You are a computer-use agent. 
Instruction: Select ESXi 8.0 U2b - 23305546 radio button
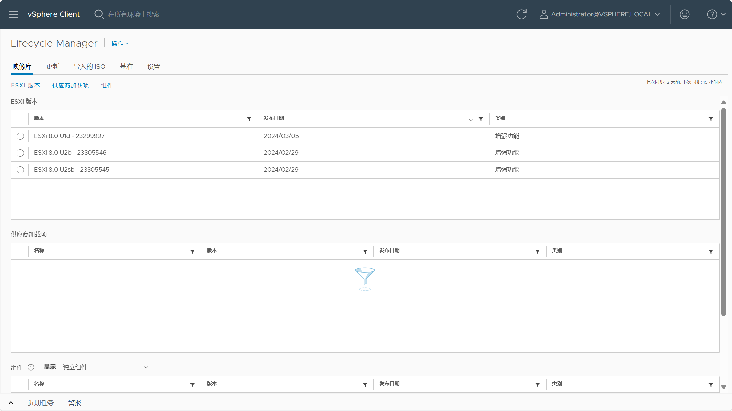tap(20, 153)
